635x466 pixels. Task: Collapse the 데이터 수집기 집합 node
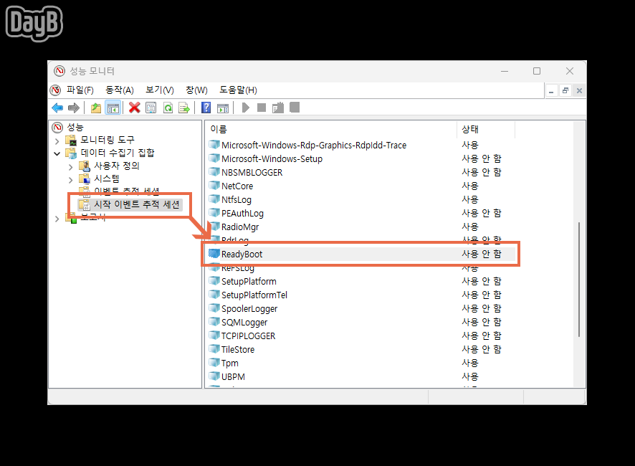pyautogui.click(x=57, y=152)
